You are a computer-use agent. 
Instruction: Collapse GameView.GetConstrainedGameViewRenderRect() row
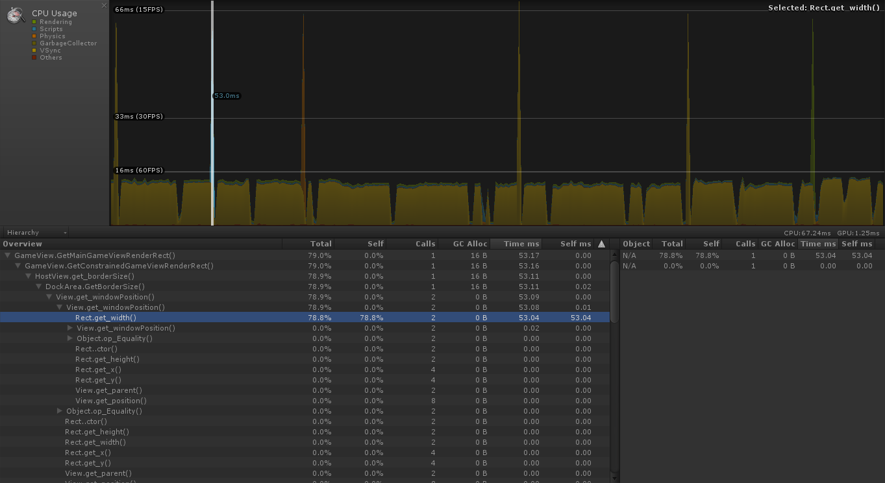[18, 266]
